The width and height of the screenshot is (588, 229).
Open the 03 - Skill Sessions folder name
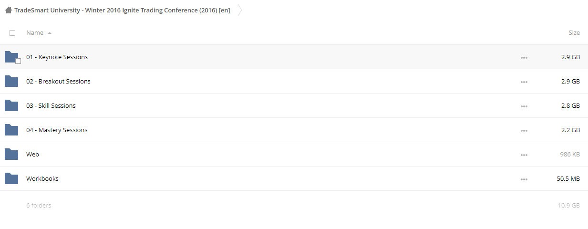(51, 105)
